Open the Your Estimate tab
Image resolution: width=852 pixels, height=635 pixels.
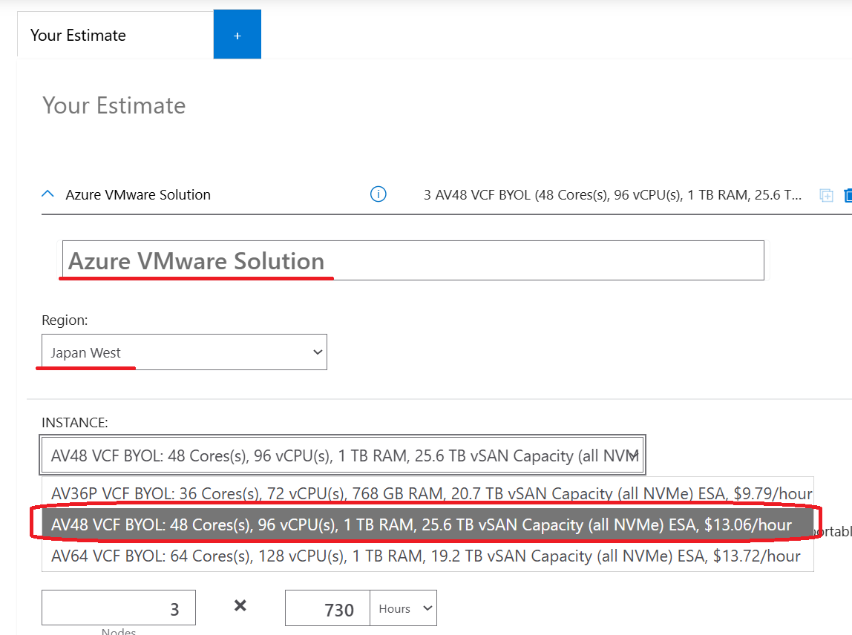115,36
